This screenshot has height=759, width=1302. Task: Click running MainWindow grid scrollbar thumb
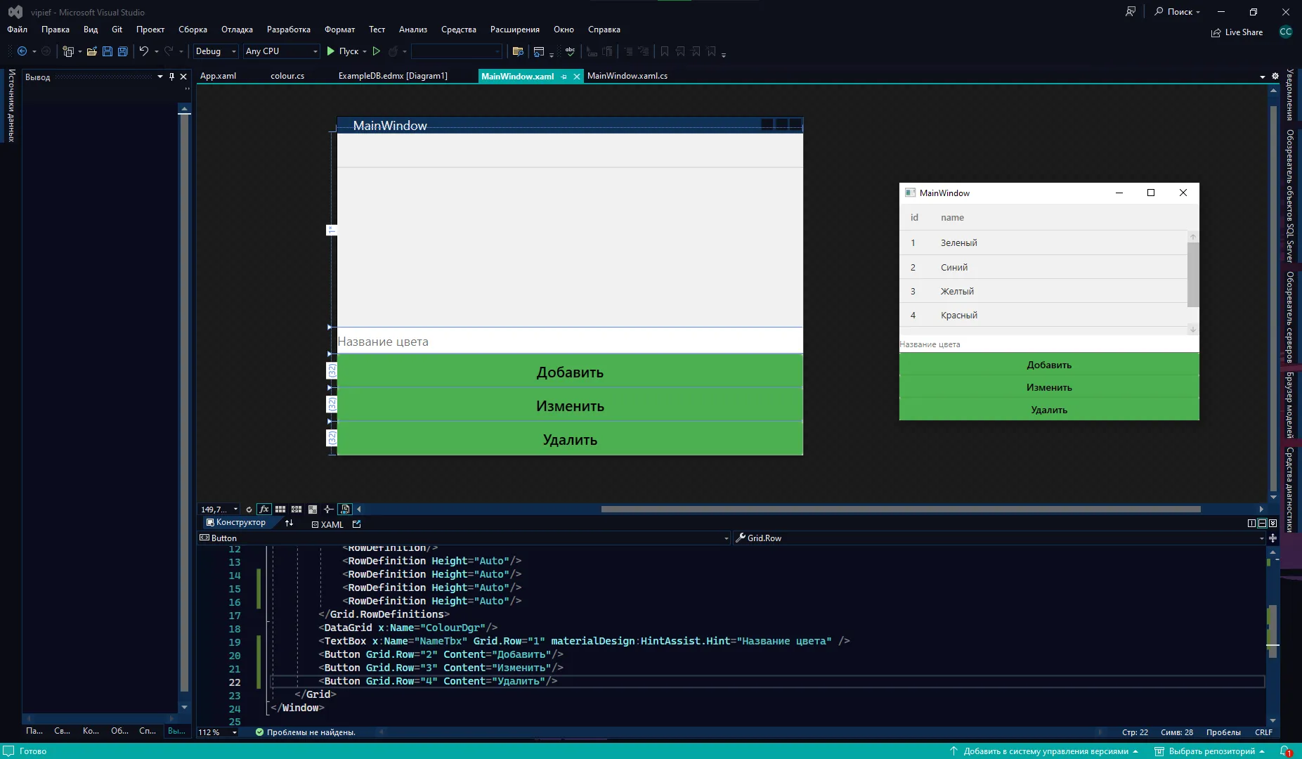point(1193,275)
